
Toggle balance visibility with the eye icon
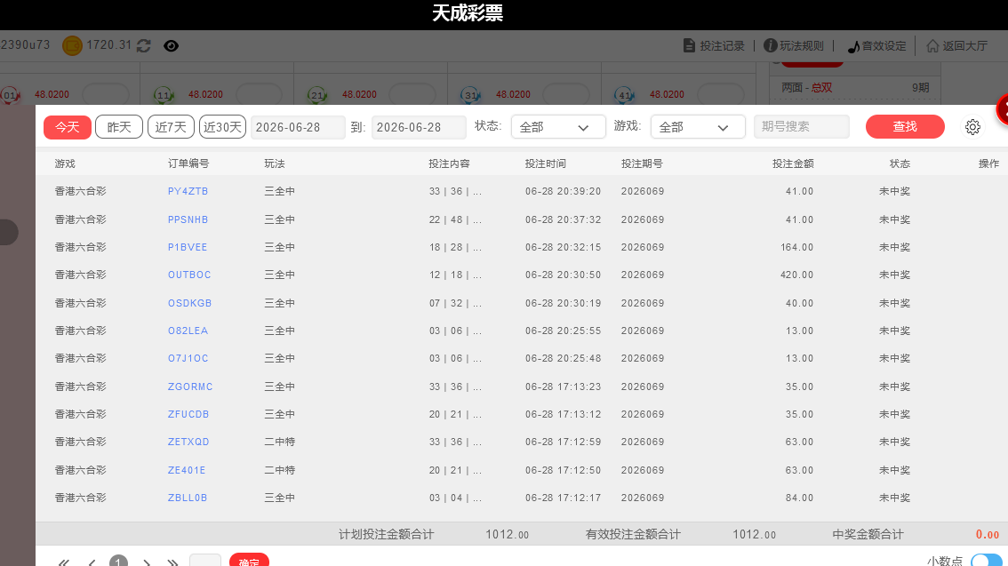tap(171, 45)
